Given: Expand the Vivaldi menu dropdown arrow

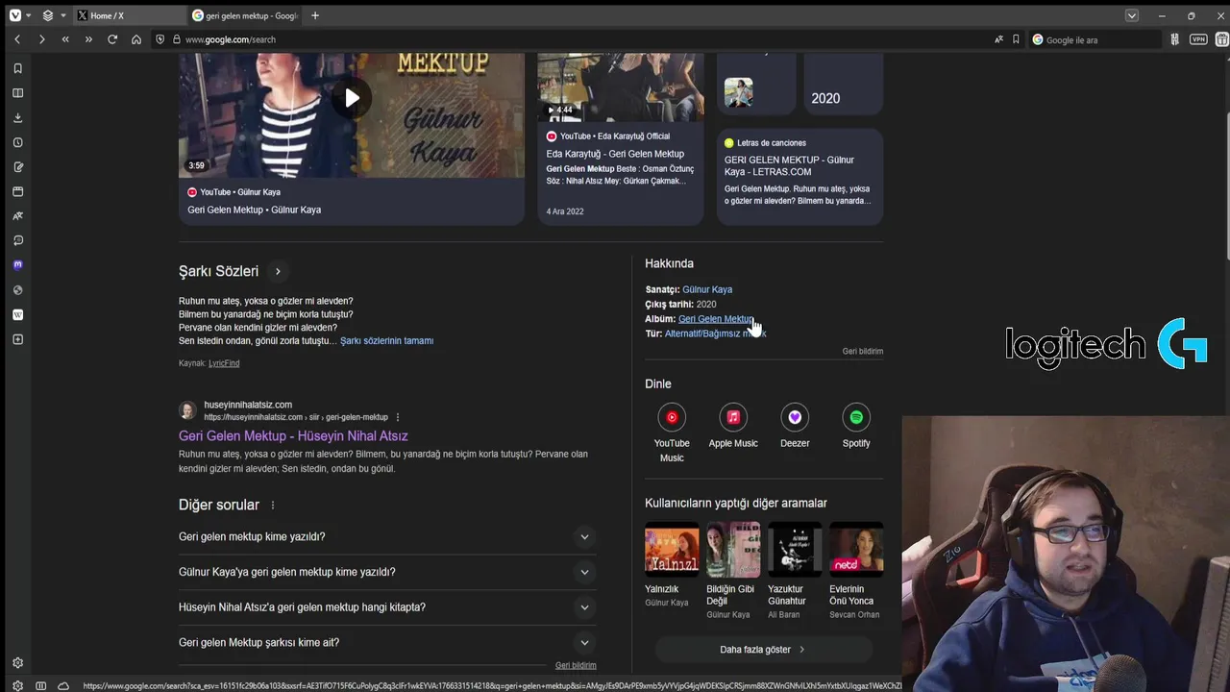Looking at the screenshot, I should coord(29,15).
